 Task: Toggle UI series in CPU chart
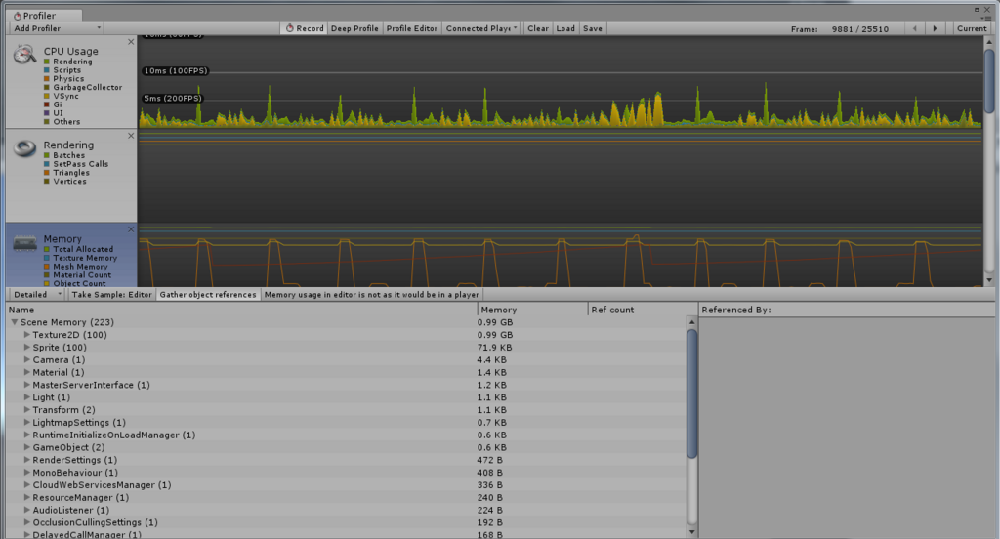pyautogui.click(x=47, y=113)
